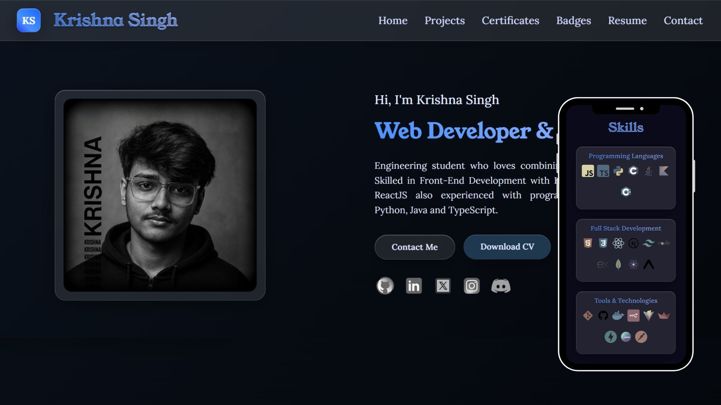Viewport: 721px width, 405px height.
Task: Select the CSS3 skill icon
Action: point(603,243)
